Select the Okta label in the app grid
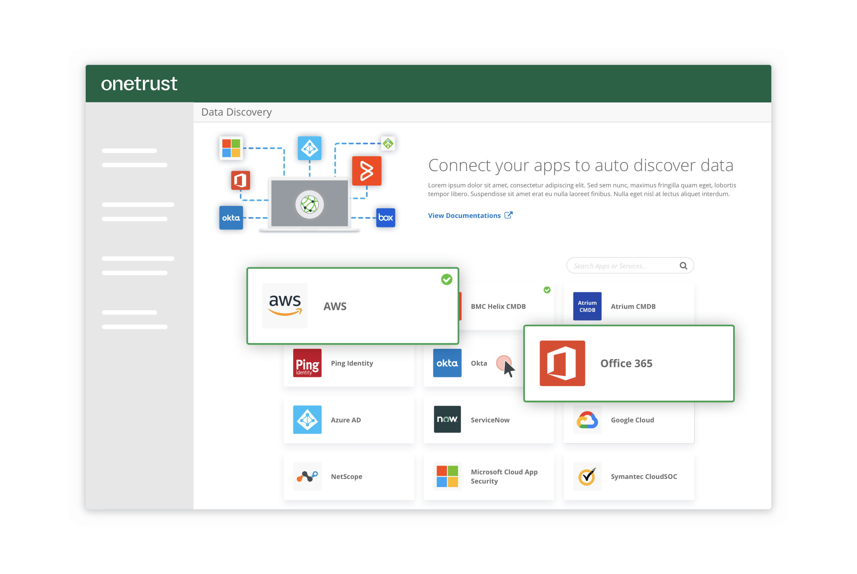 coord(478,363)
